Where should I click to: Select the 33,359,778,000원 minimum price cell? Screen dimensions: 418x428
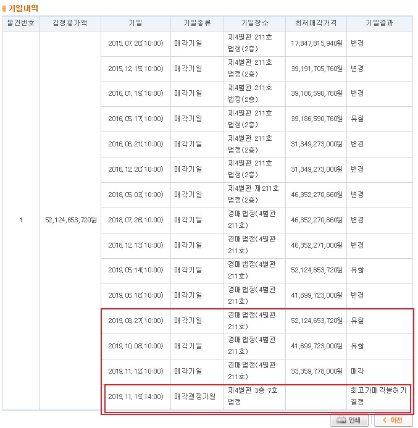316,371
